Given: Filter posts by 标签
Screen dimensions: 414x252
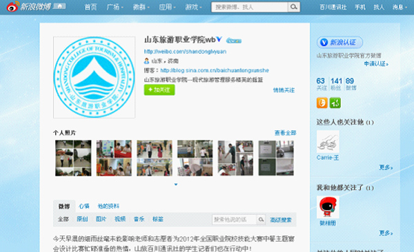Looking at the screenshot, I should point(158,219).
